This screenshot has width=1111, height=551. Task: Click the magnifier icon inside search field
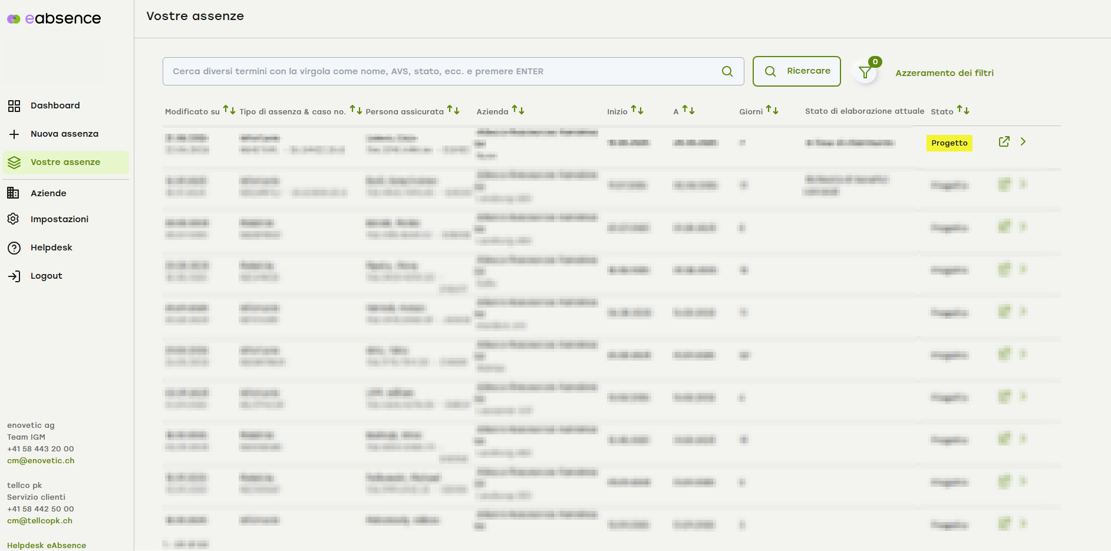pyautogui.click(x=727, y=71)
